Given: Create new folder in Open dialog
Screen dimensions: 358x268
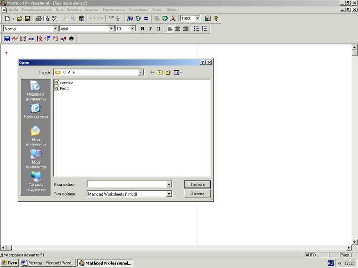Looking at the screenshot, I should click(168, 72).
